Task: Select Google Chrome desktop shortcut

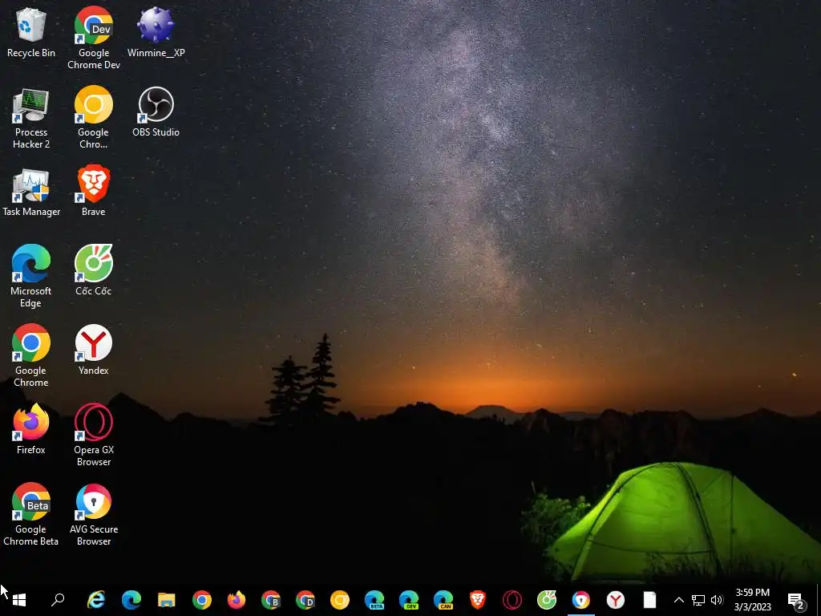Action: pos(31,355)
